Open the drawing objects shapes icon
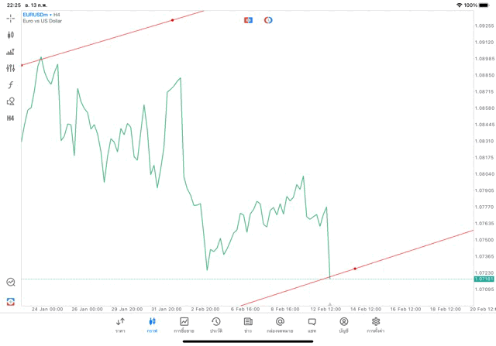 pos(11,101)
